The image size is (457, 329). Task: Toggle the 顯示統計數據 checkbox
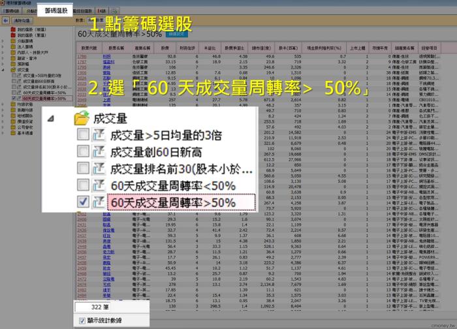[x=82, y=321]
